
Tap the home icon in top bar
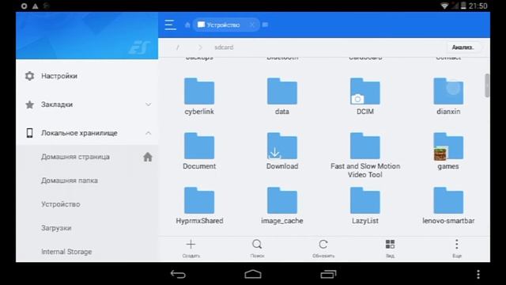(x=187, y=25)
